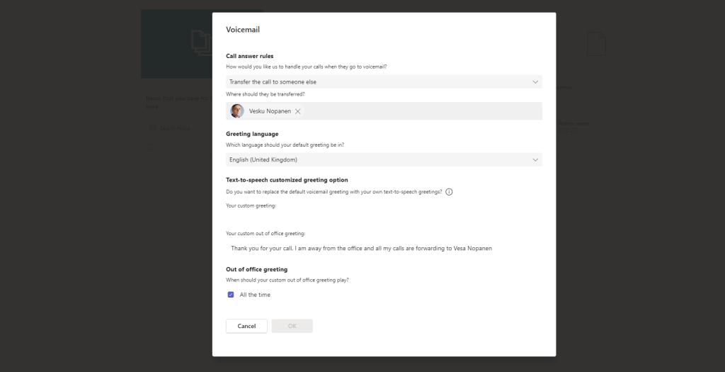Click the chevron arrow on greeting language
Viewport: 725px width, 372px height.
(x=535, y=160)
